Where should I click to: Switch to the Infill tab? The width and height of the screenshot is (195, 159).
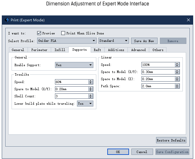(x=60, y=50)
